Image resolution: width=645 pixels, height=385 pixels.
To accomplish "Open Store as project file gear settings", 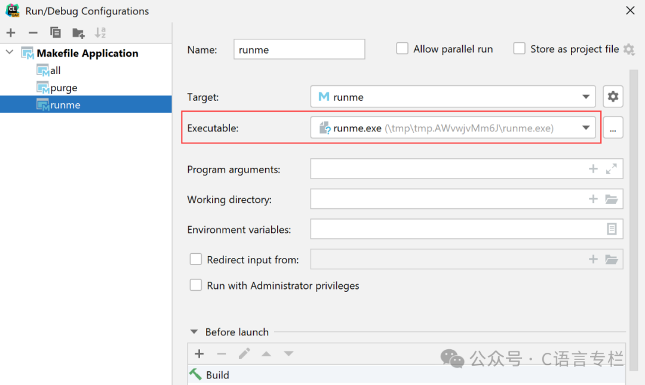I will pos(629,50).
